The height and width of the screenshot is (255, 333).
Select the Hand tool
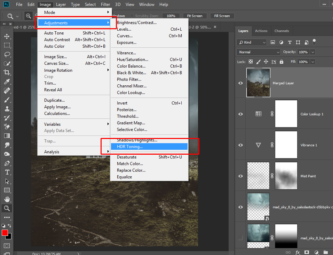tap(7, 199)
